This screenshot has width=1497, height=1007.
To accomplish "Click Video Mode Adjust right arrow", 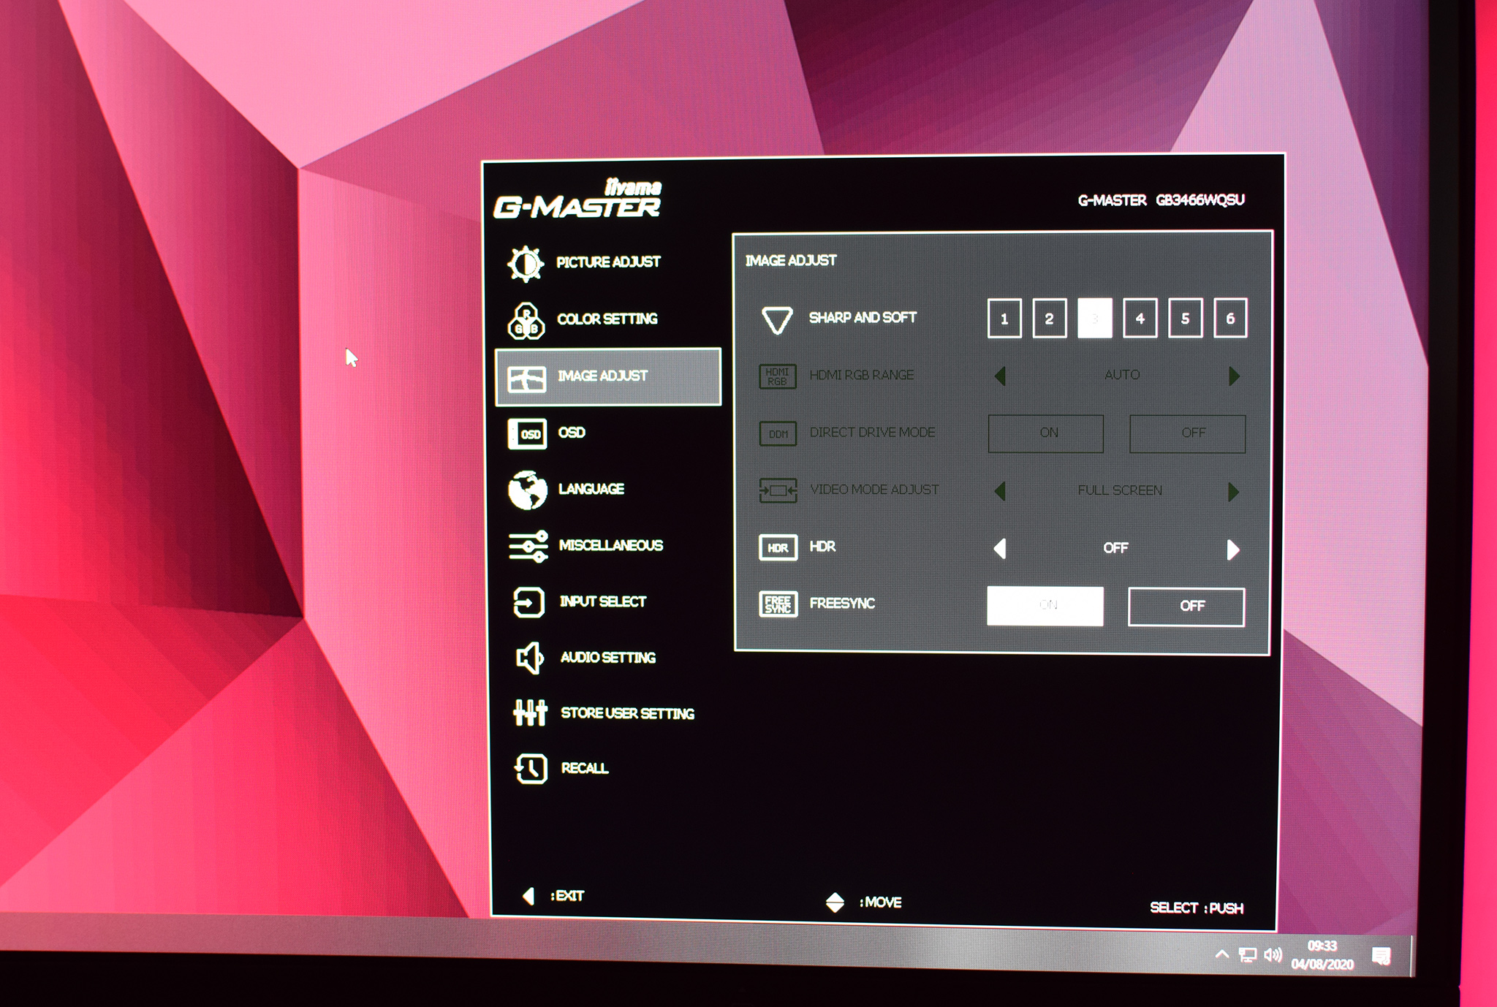I will tap(1234, 492).
